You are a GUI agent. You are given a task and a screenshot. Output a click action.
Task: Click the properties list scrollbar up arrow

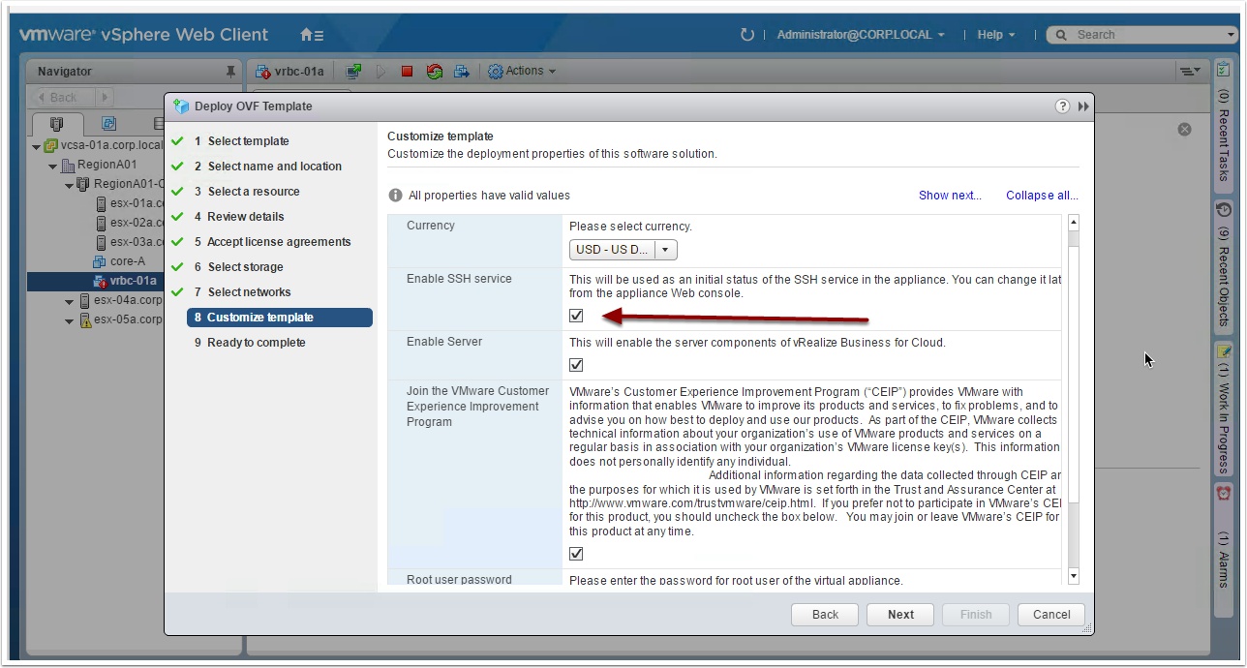(x=1073, y=223)
